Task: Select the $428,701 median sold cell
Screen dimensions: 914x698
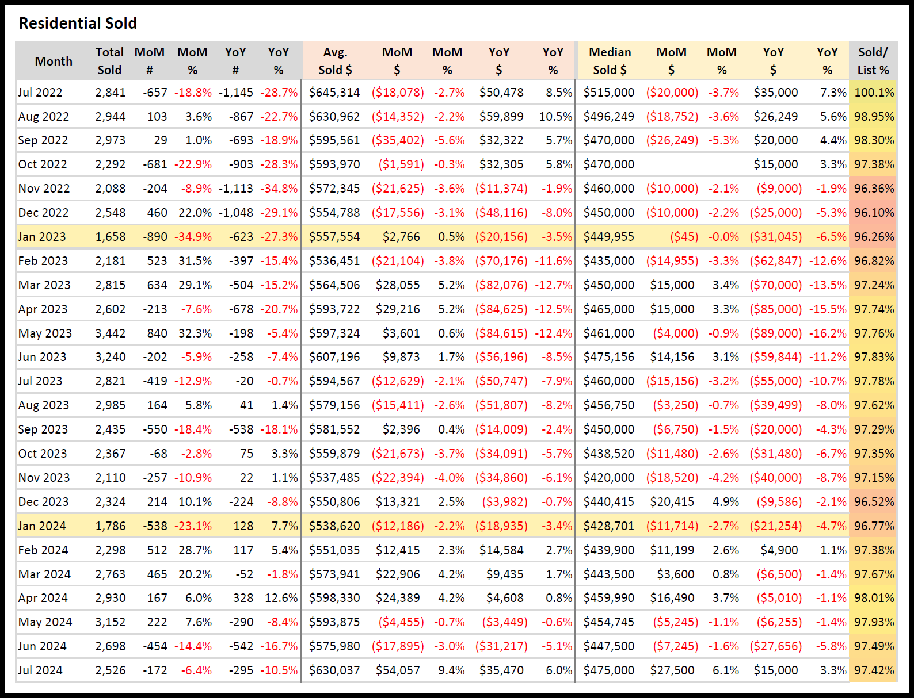Action: (x=608, y=526)
